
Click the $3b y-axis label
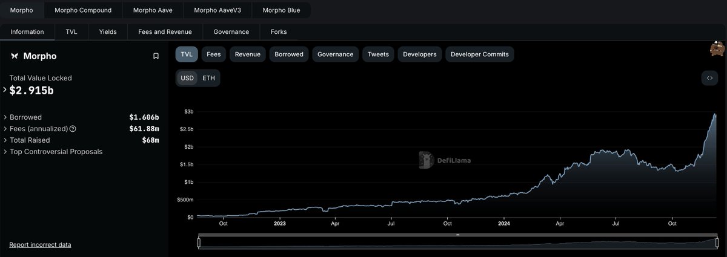click(x=189, y=112)
